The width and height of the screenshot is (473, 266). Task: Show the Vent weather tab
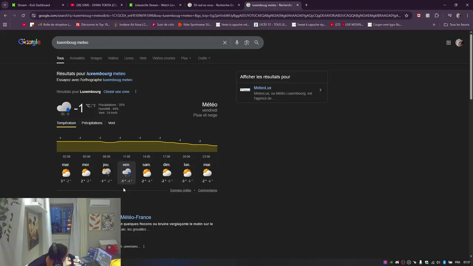(x=111, y=123)
